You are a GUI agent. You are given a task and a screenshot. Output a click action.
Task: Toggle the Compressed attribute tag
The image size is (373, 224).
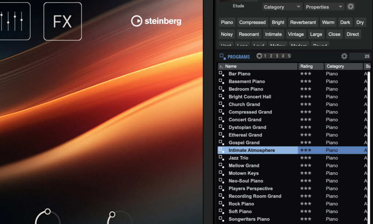coord(252,22)
